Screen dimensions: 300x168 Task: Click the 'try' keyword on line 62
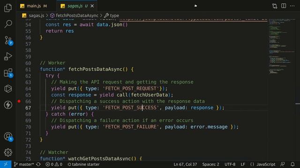pyautogui.click(x=50, y=76)
